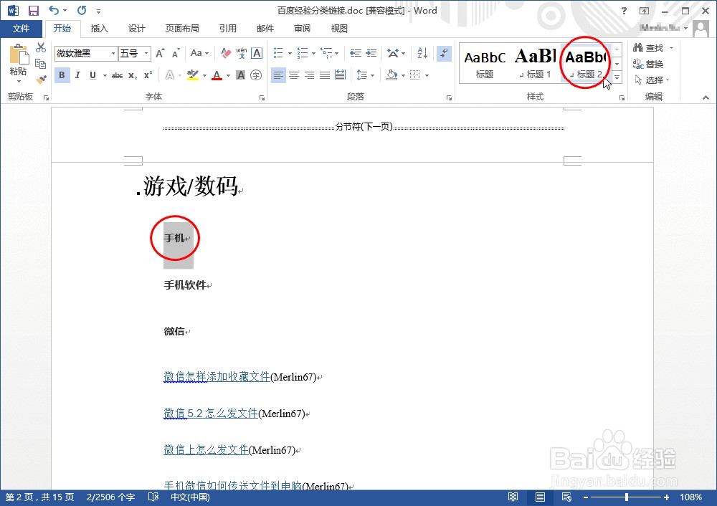Insert enclosed character icon
The height and width of the screenshot is (506, 717).
256,75
